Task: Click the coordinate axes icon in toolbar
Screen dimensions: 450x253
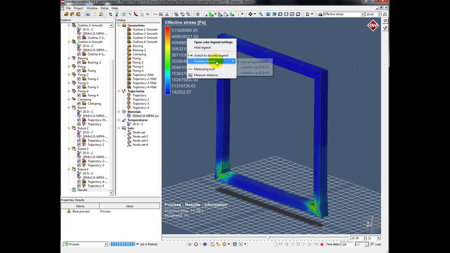Action: (110, 14)
